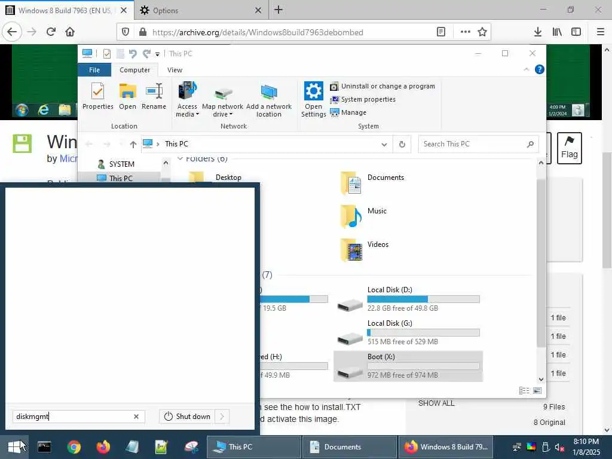Click the Properties ribbon icon
This screenshot has height=459, width=612.
(97, 96)
